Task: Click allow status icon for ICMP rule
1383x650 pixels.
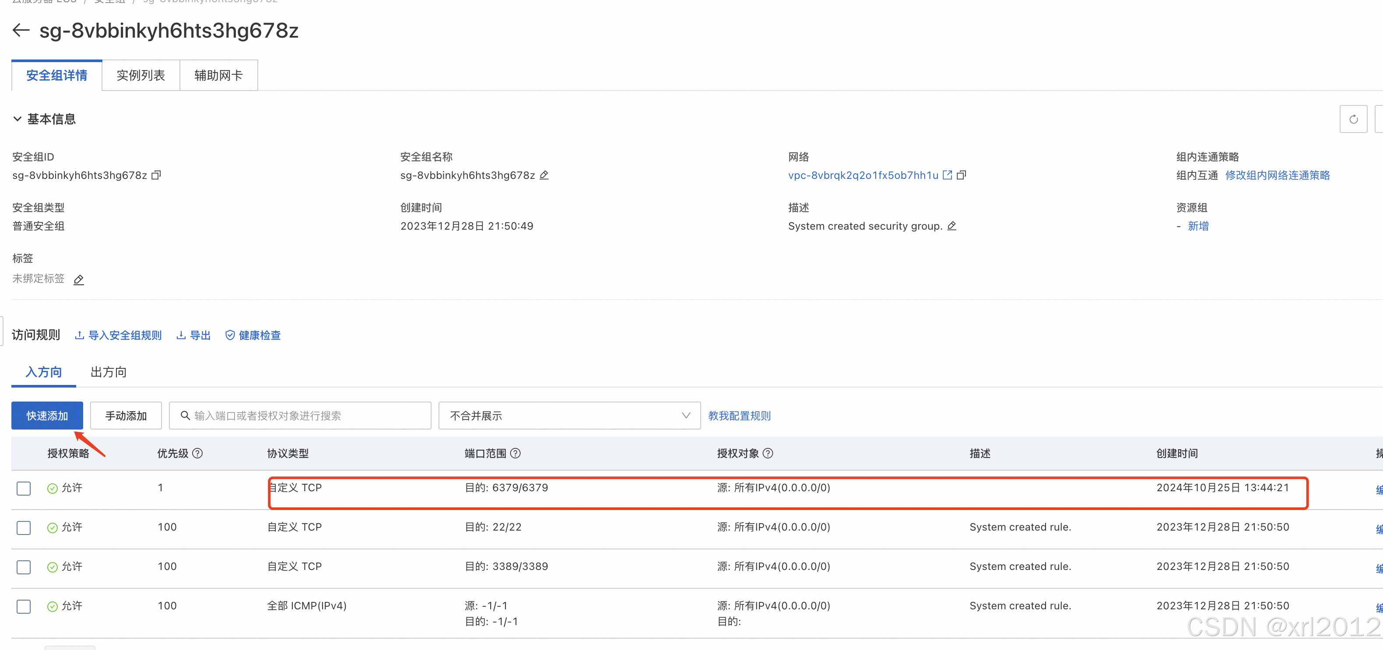Action: pos(53,606)
